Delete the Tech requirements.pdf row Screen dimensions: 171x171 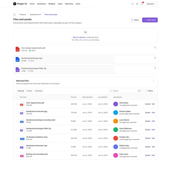[148, 104]
